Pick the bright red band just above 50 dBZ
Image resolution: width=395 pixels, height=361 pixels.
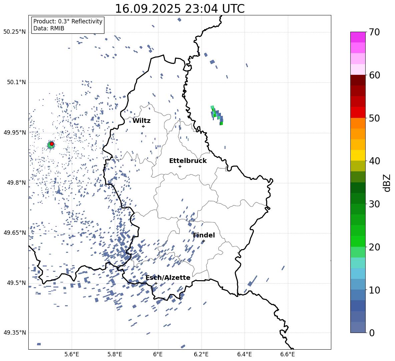(x=358, y=113)
